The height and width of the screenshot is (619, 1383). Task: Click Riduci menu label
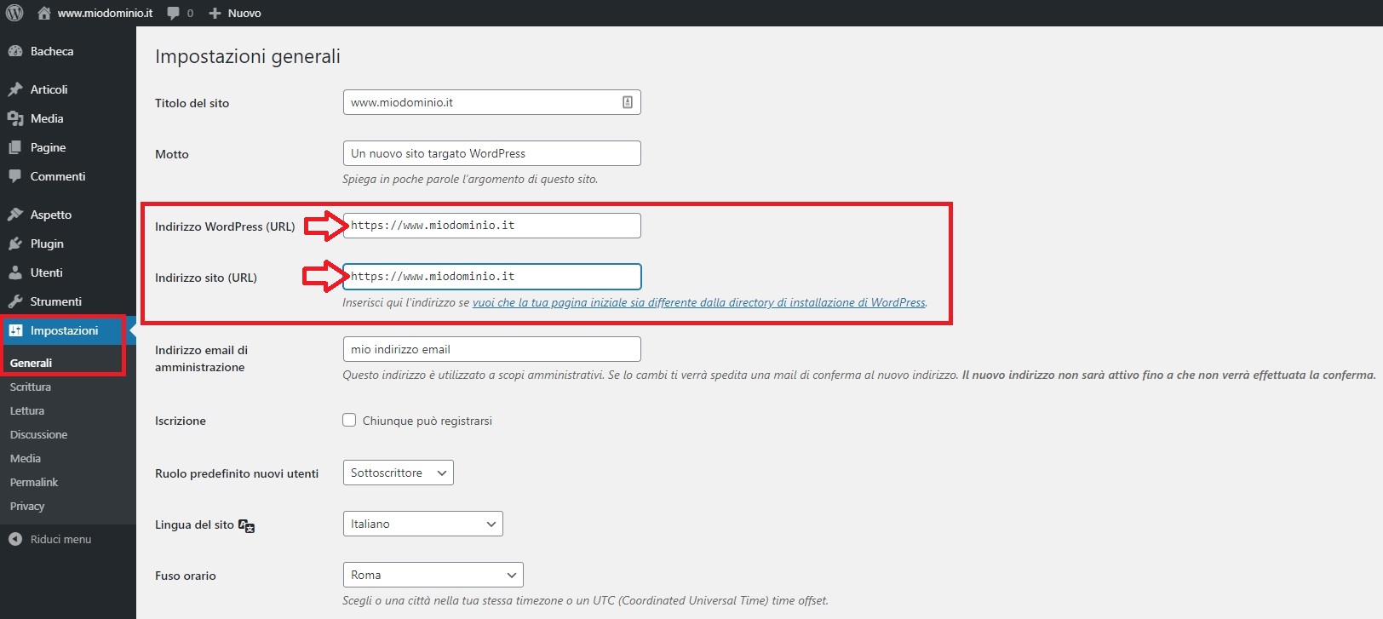pyautogui.click(x=60, y=539)
